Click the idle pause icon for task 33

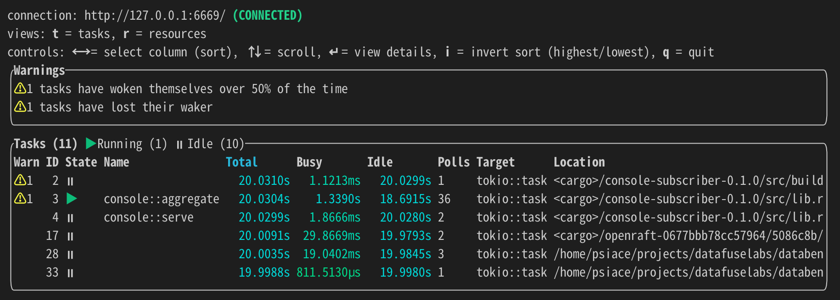70,273
